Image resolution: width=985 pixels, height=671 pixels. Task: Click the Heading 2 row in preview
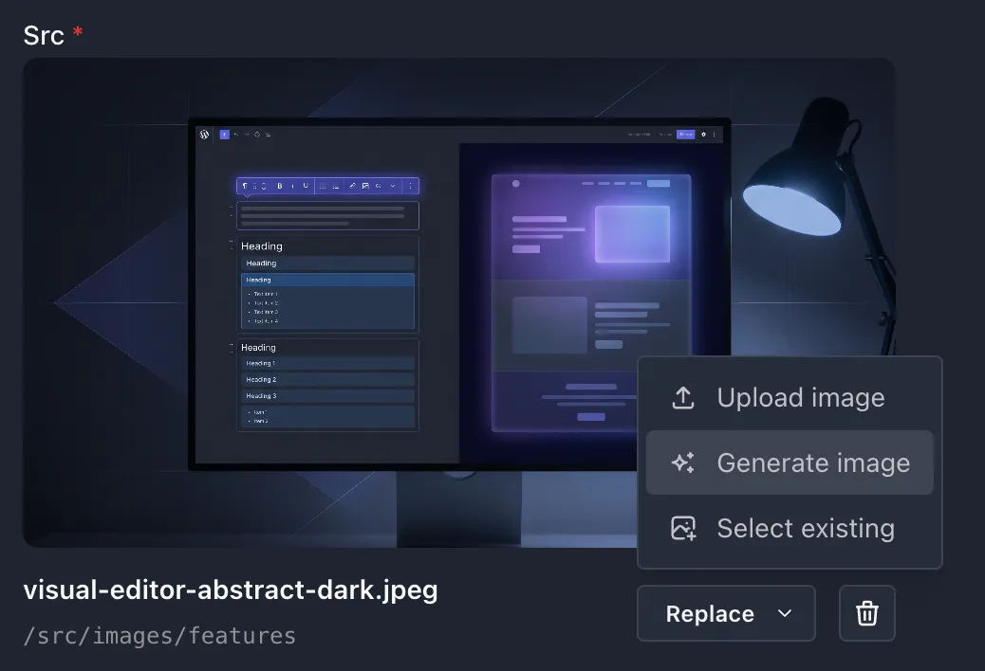pyautogui.click(x=327, y=379)
